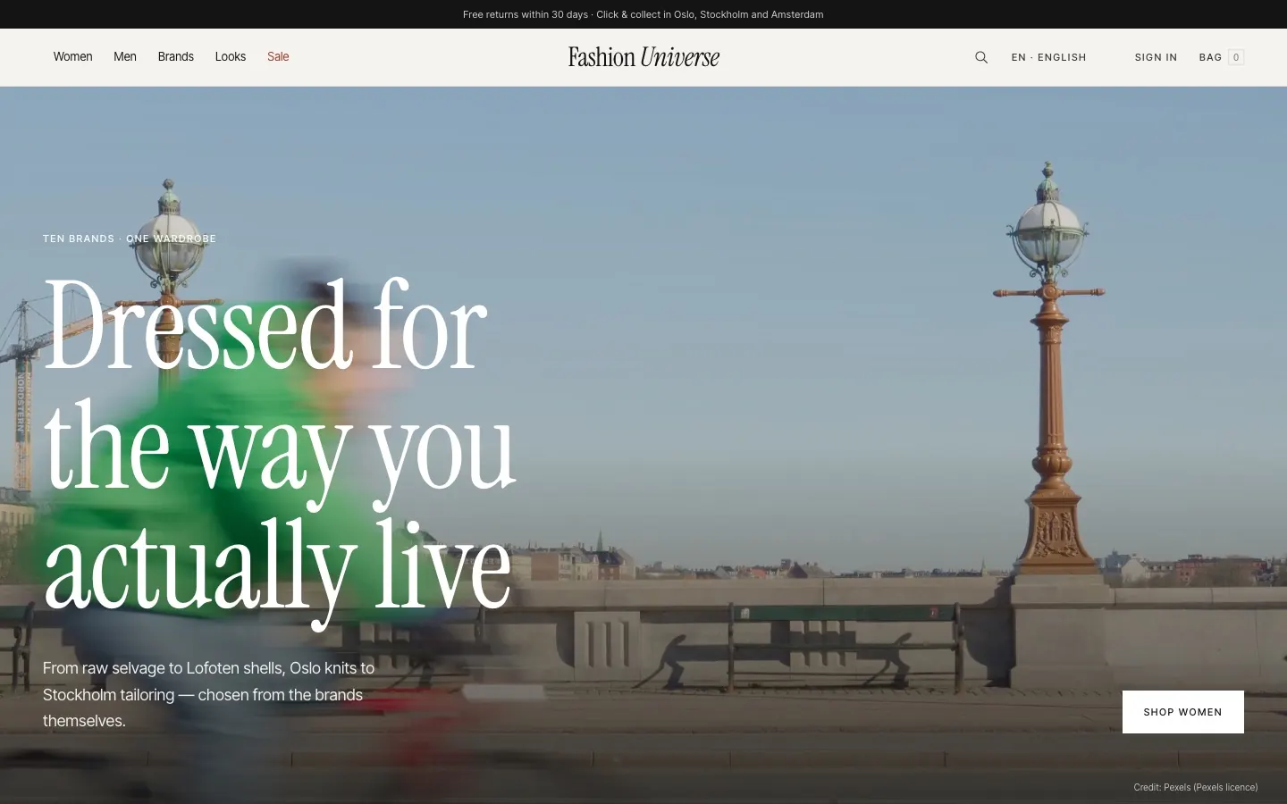Click the SHOP WOMEN button

[x=1183, y=712]
